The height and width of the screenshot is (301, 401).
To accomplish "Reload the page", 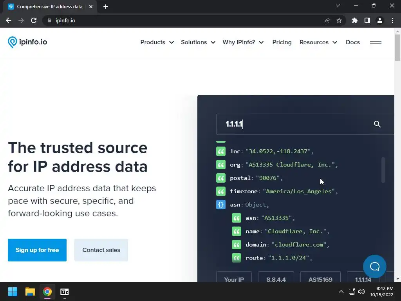I will pos(34,20).
